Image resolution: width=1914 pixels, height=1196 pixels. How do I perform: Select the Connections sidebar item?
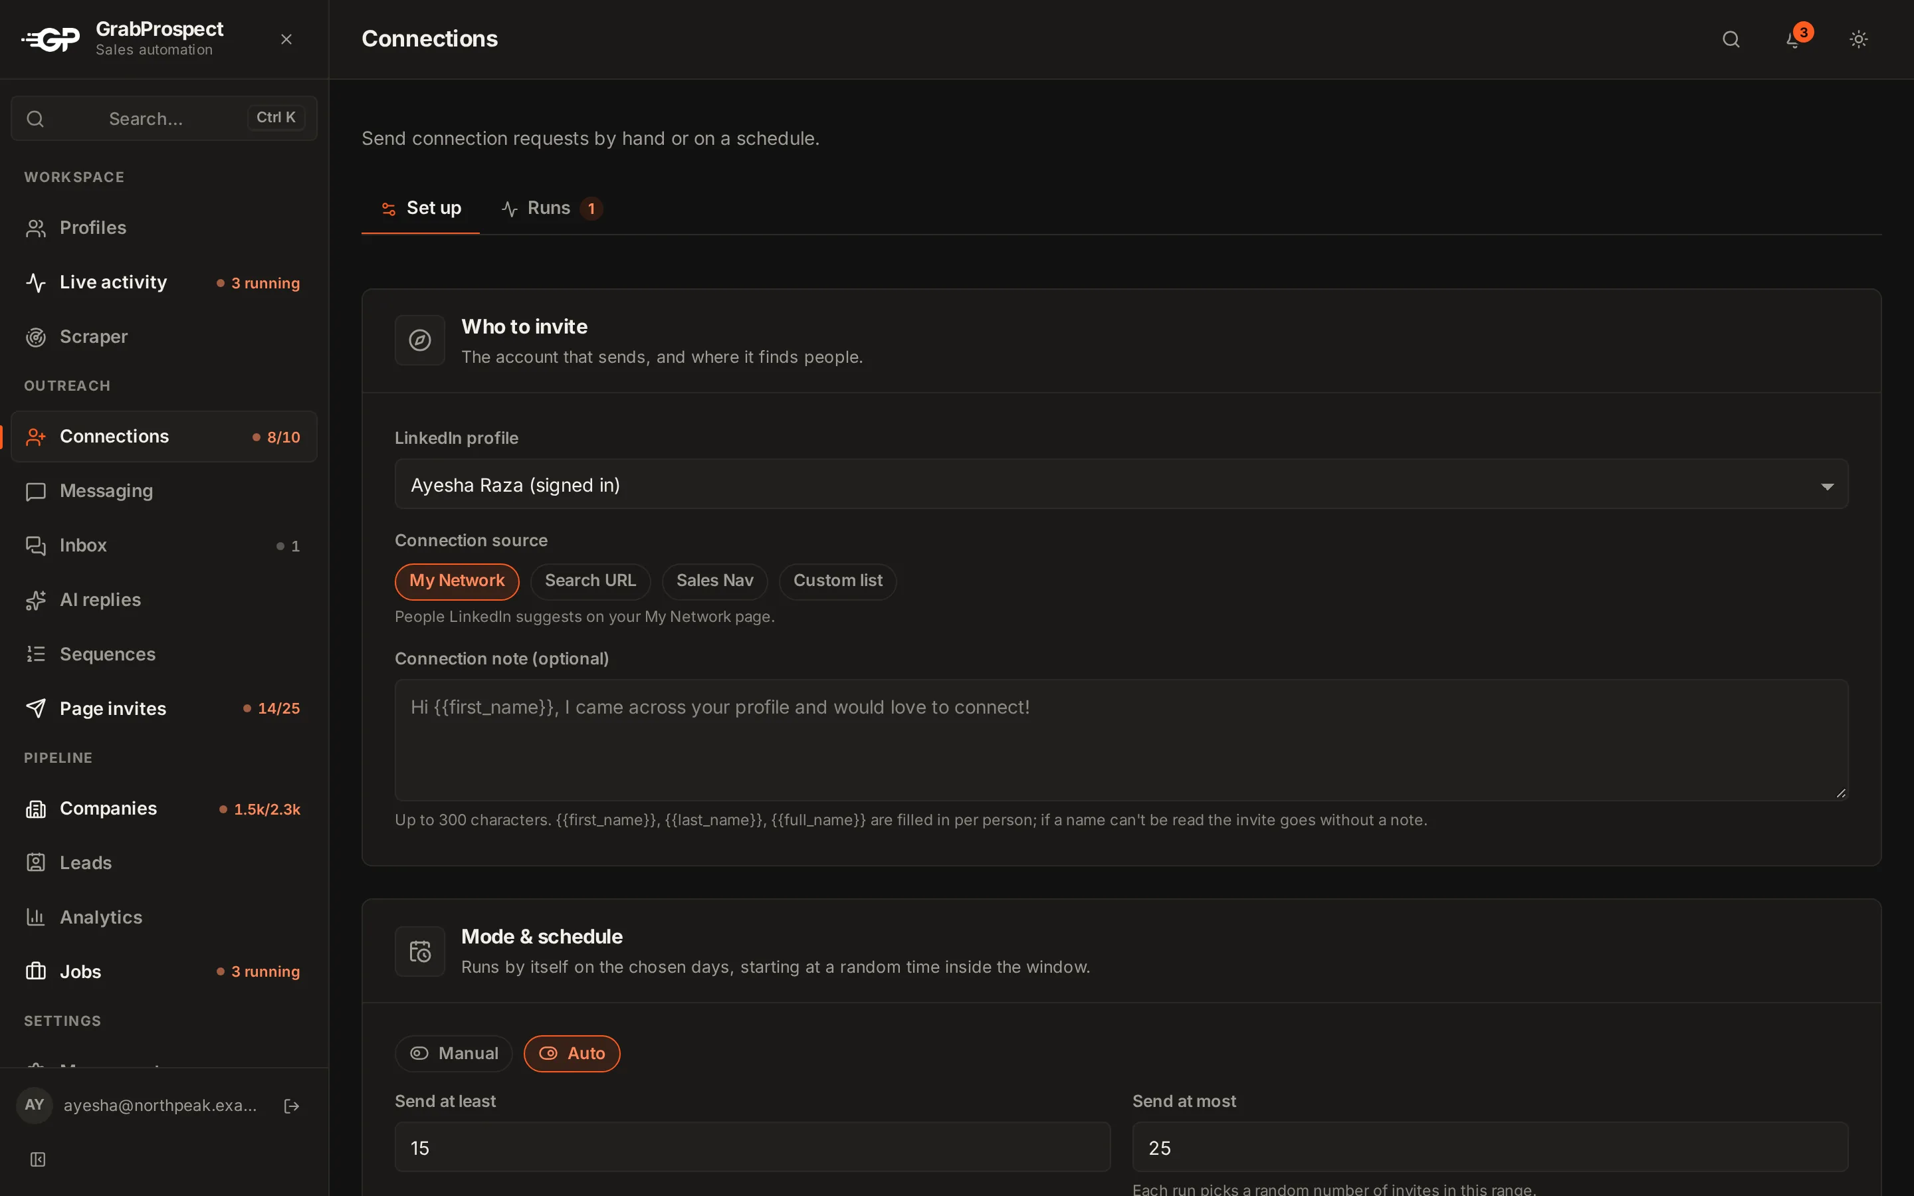pyautogui.click(x=163, y=437)
